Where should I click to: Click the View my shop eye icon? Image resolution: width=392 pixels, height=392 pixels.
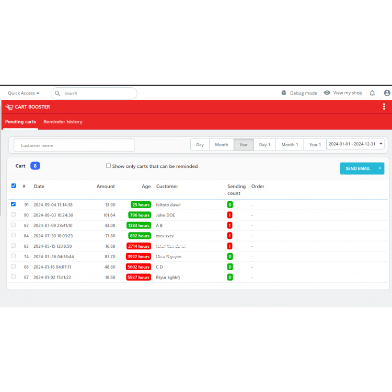327,93
